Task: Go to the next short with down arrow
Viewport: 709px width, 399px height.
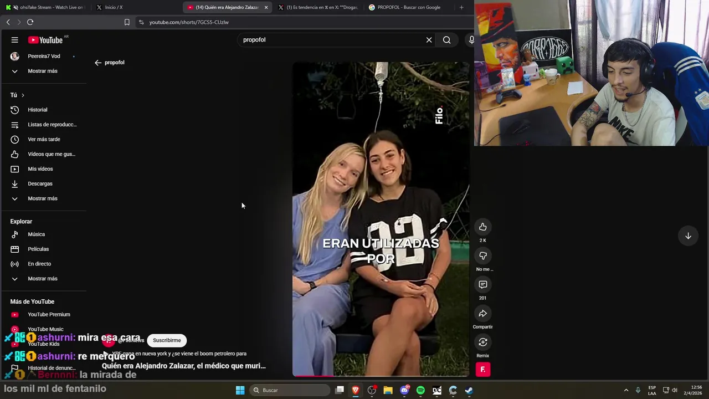Action: [688, 236]
